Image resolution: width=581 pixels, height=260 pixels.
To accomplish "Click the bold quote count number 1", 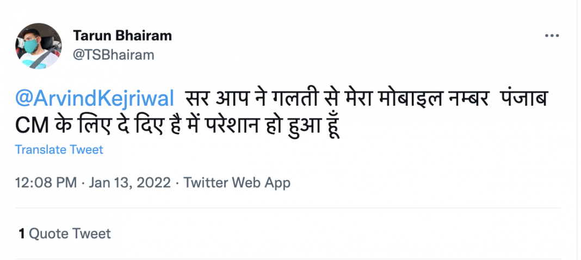I will (x=22, y=234).
